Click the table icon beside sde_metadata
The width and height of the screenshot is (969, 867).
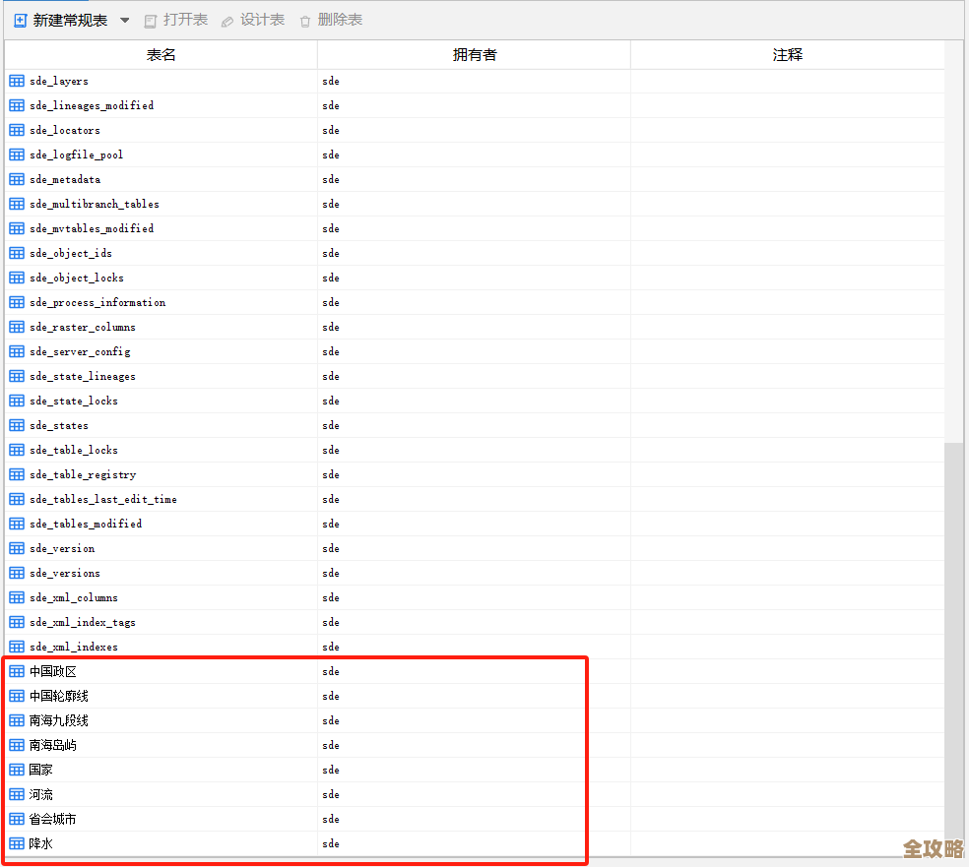pos(16,179)
